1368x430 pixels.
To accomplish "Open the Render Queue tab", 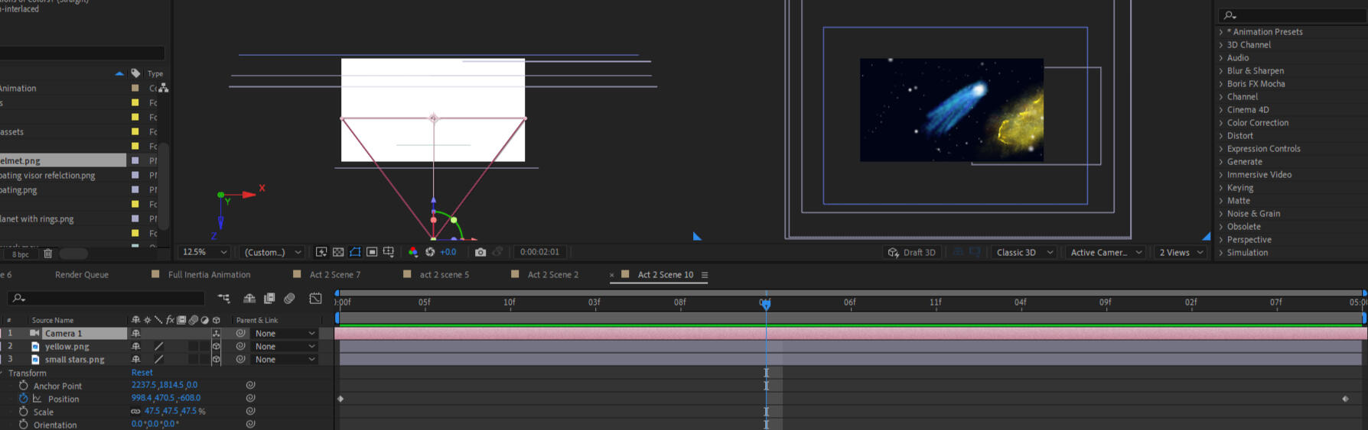I will [x=82, y=275].
